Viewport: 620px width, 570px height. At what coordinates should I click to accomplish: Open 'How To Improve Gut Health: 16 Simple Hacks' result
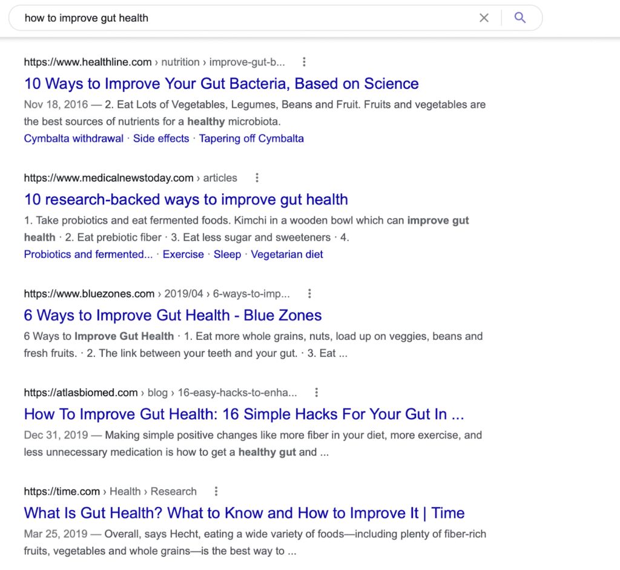[x=244, y=414]
